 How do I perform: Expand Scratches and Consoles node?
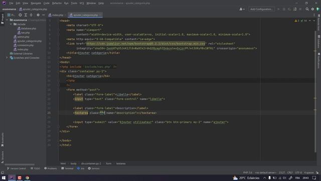click(x=7, y=58)
